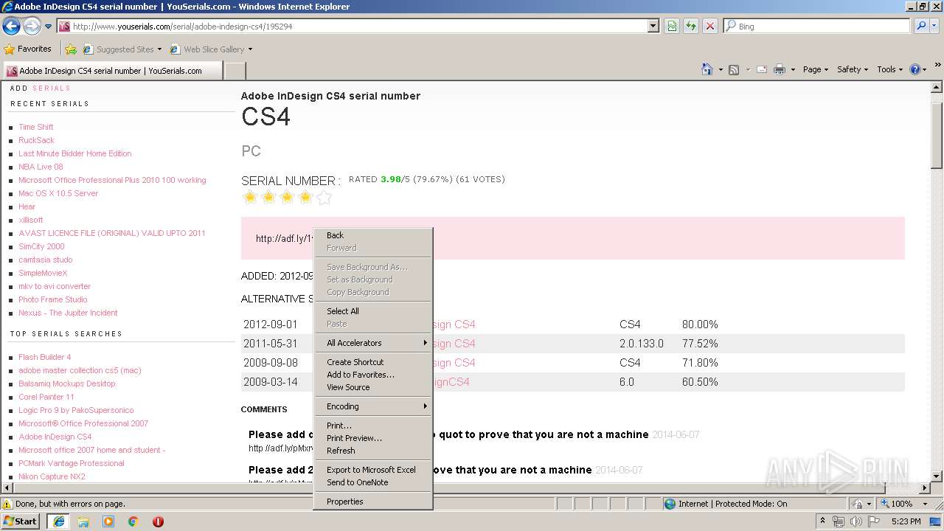
Task: Click the Print icon in command bar
Action: click(780, 69)
